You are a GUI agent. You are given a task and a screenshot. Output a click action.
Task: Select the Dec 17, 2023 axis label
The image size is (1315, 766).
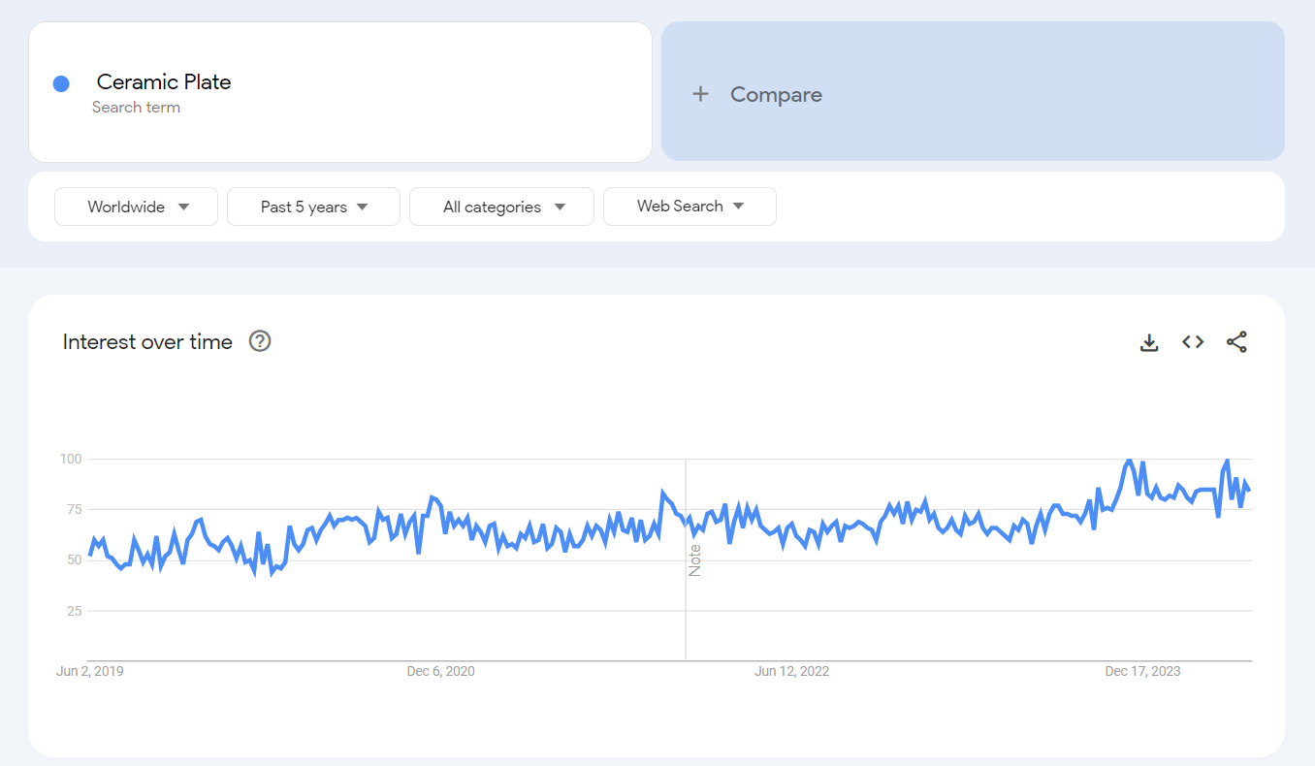pyautogui.click(x=1142, y=671)
